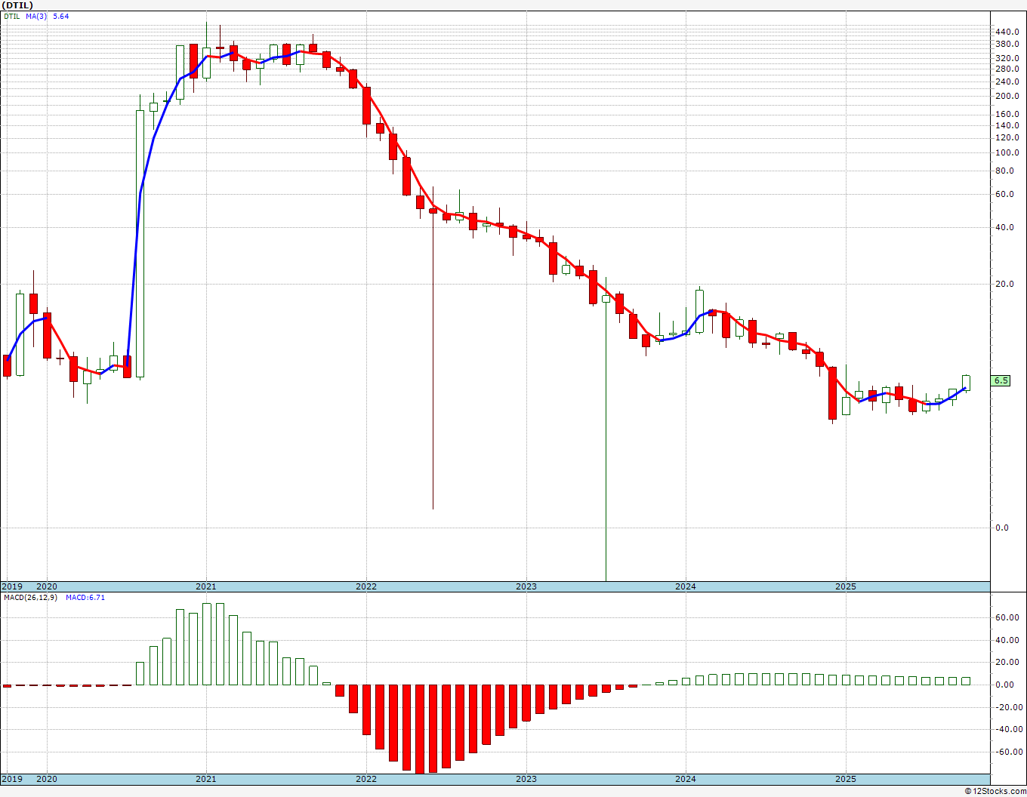Click the 240.0 price axis label
The image size is (1027, 797).
[x=1007, y=82]
